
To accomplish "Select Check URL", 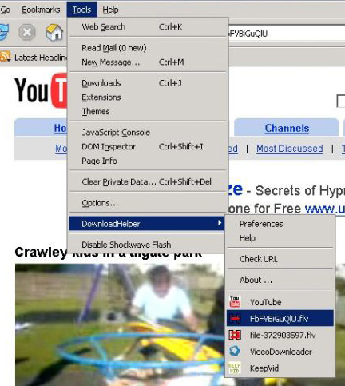I will [280, 259].
